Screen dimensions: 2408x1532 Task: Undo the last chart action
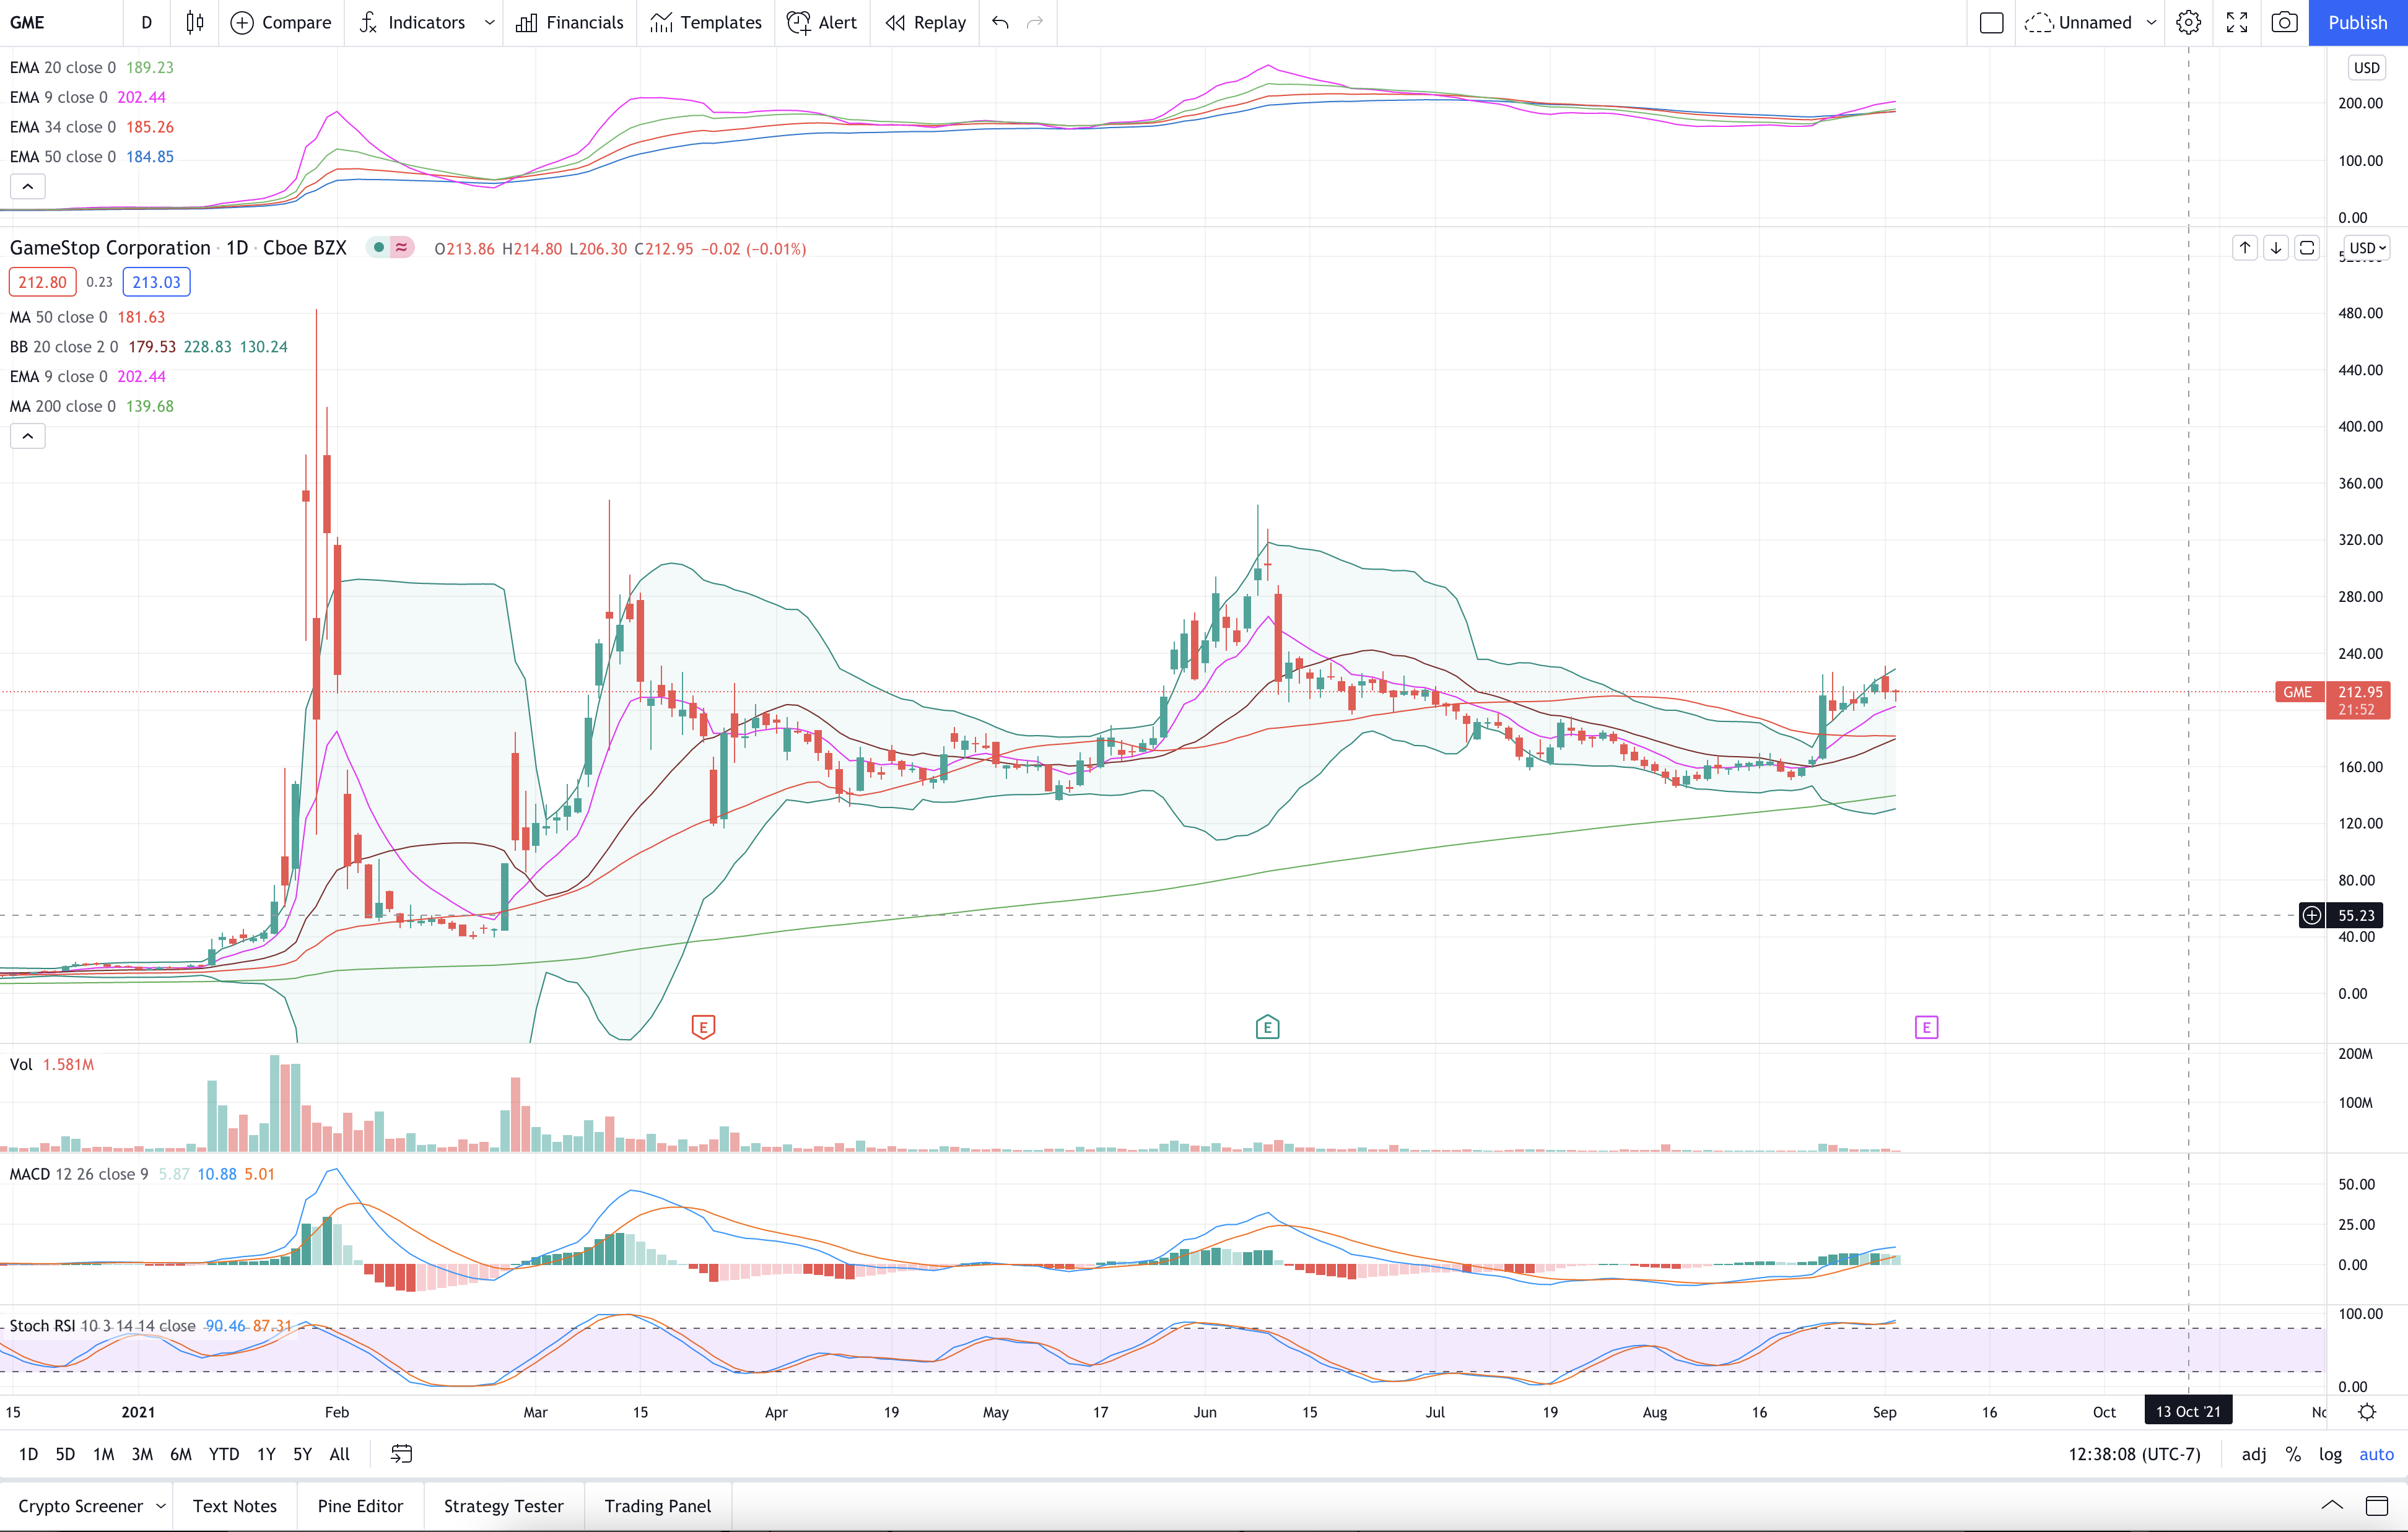click(x=1000, y=22)
